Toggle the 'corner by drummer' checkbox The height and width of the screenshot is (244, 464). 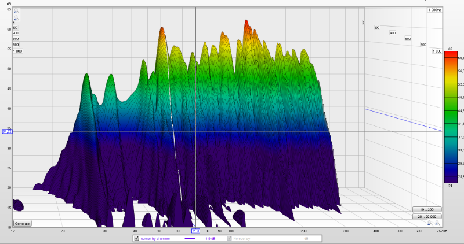coord(137,238)
